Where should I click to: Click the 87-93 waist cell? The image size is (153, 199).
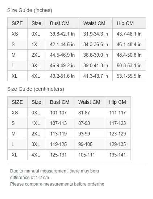click(x=90, y=123)
